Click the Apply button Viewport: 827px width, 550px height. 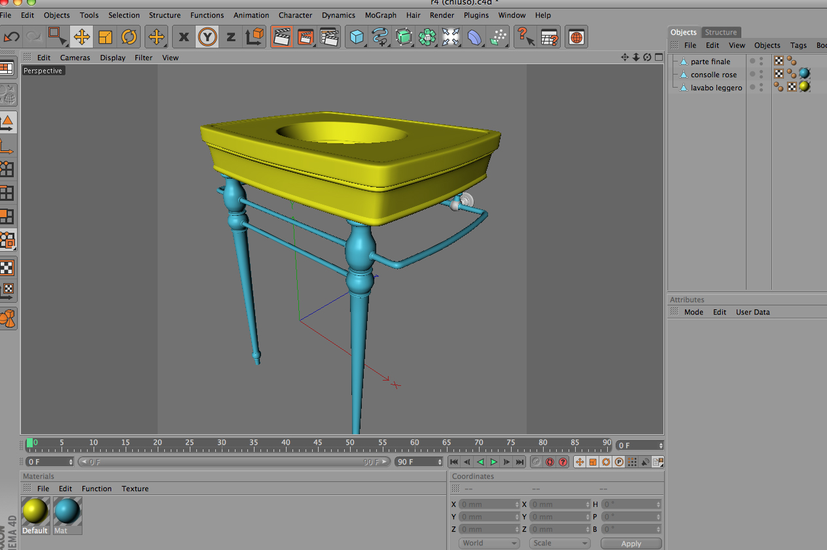[x=631, y=543]
